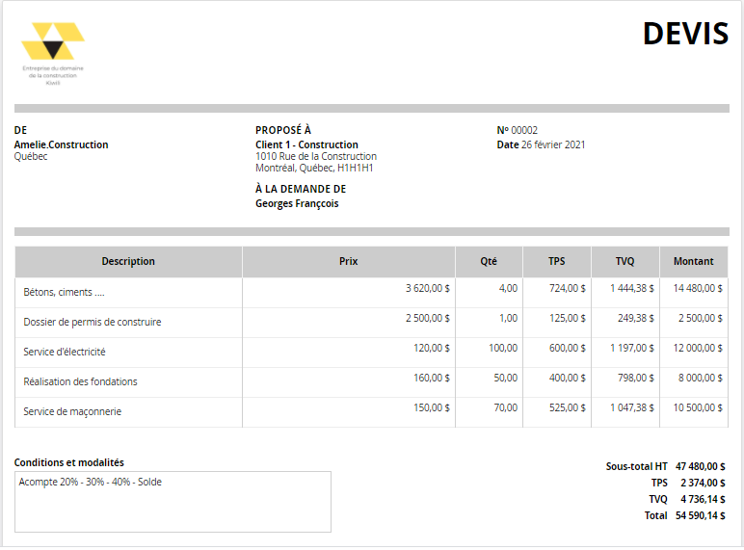Click the TPS value 724,00 $
This screenshot has height=550, width=744.
pyautogui.click(x=568, y=288)
